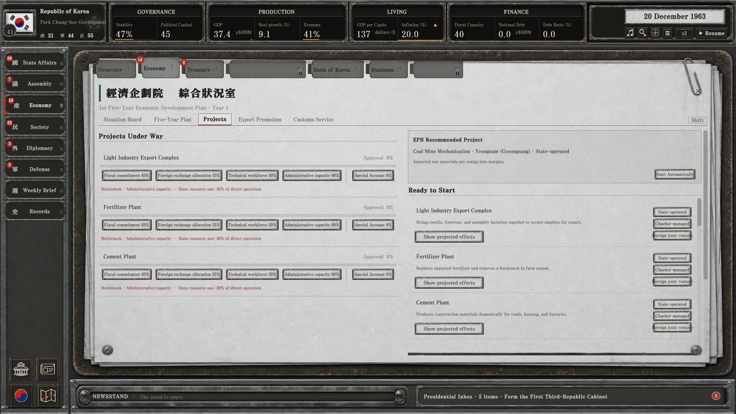Viewport: 736px width, 414px height.
Task: Click the bottom-left page screw
Action: [x=107, y=350]
